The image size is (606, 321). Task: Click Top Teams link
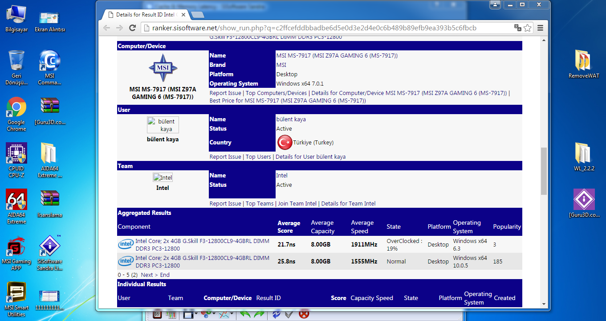pos(260,204)
